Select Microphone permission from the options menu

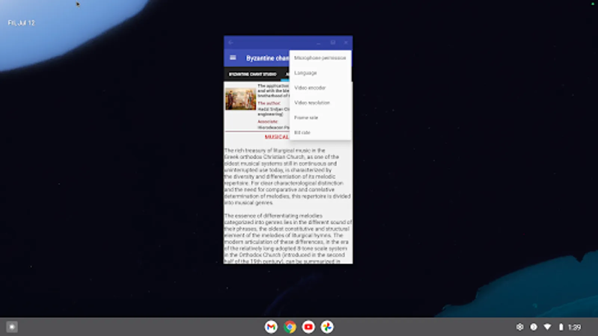(x=320, y=58)
